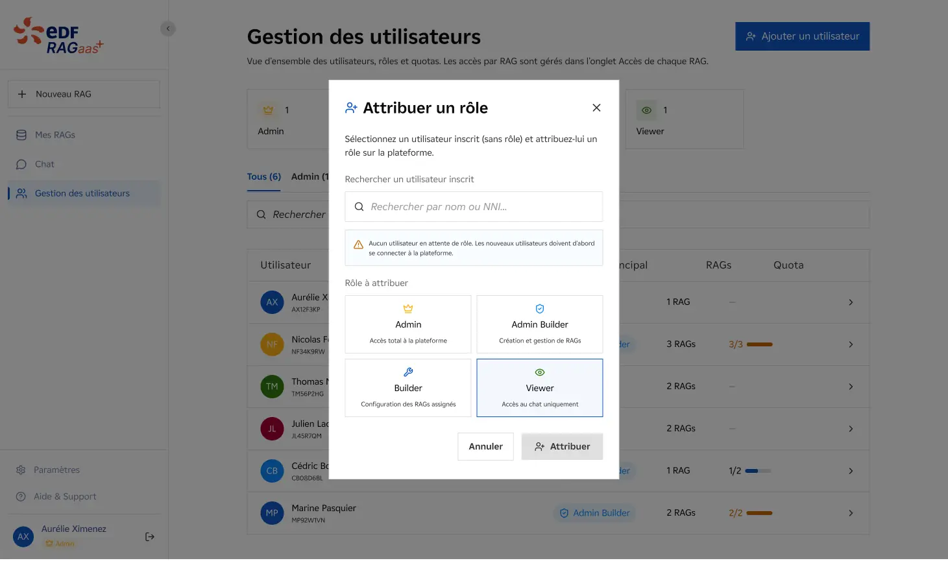
Task: Open Aide & Support in the sidebar
Action: coord(84,496)
